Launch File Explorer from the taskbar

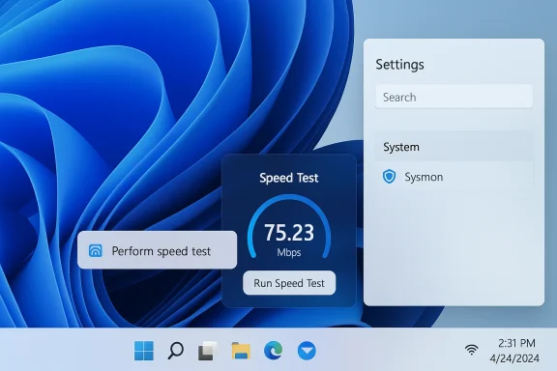tap(241, 351)
